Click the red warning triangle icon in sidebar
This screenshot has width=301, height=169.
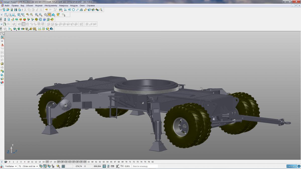2,45
